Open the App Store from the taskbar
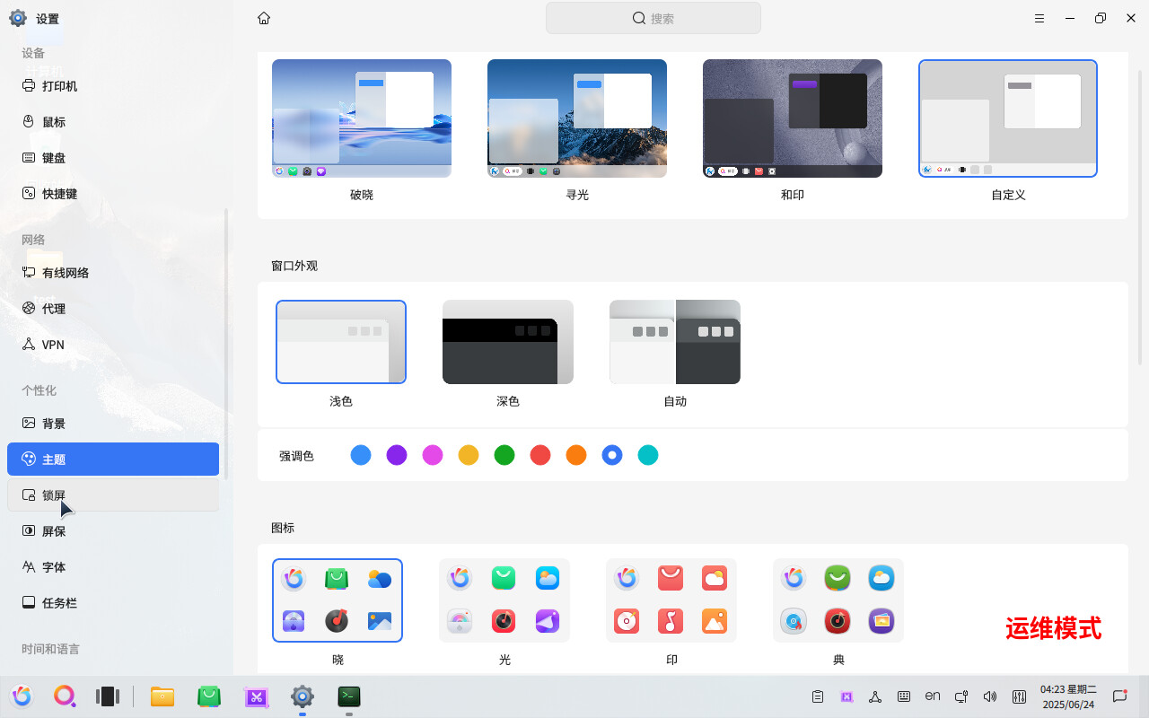Viewport: 1149px width, 718px height. (208, 696)
